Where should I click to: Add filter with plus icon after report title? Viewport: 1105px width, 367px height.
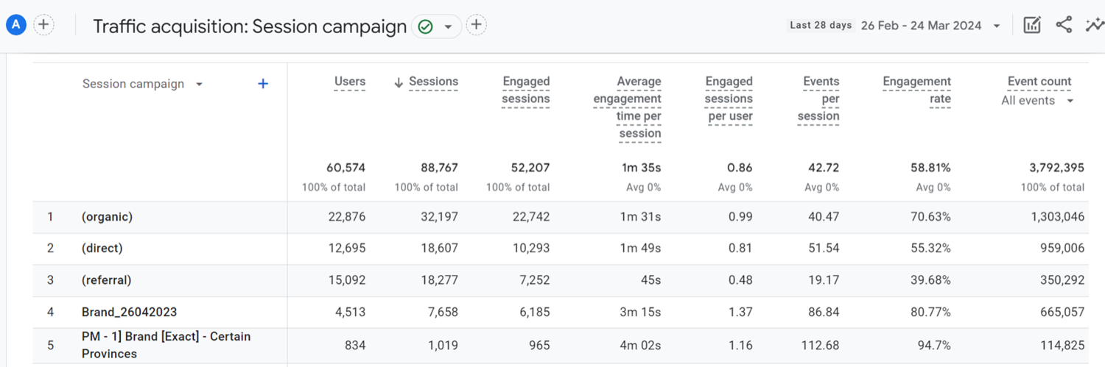coord(477,25)
